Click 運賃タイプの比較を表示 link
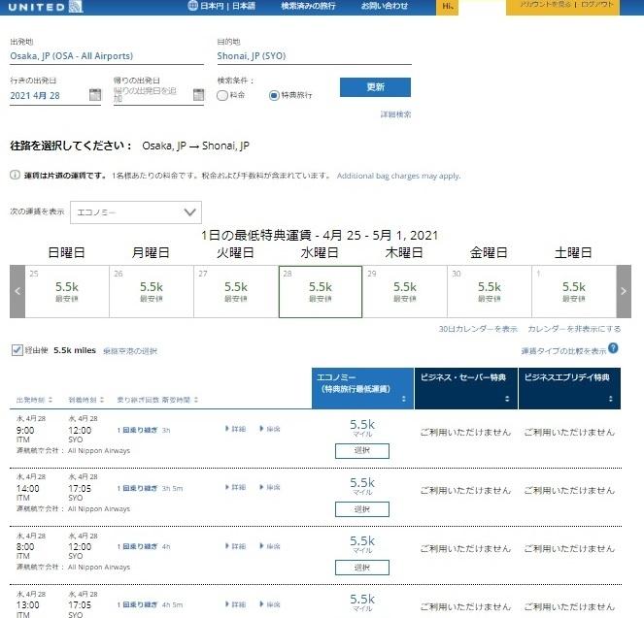The image size is (644, 618). tap(563, 351)
